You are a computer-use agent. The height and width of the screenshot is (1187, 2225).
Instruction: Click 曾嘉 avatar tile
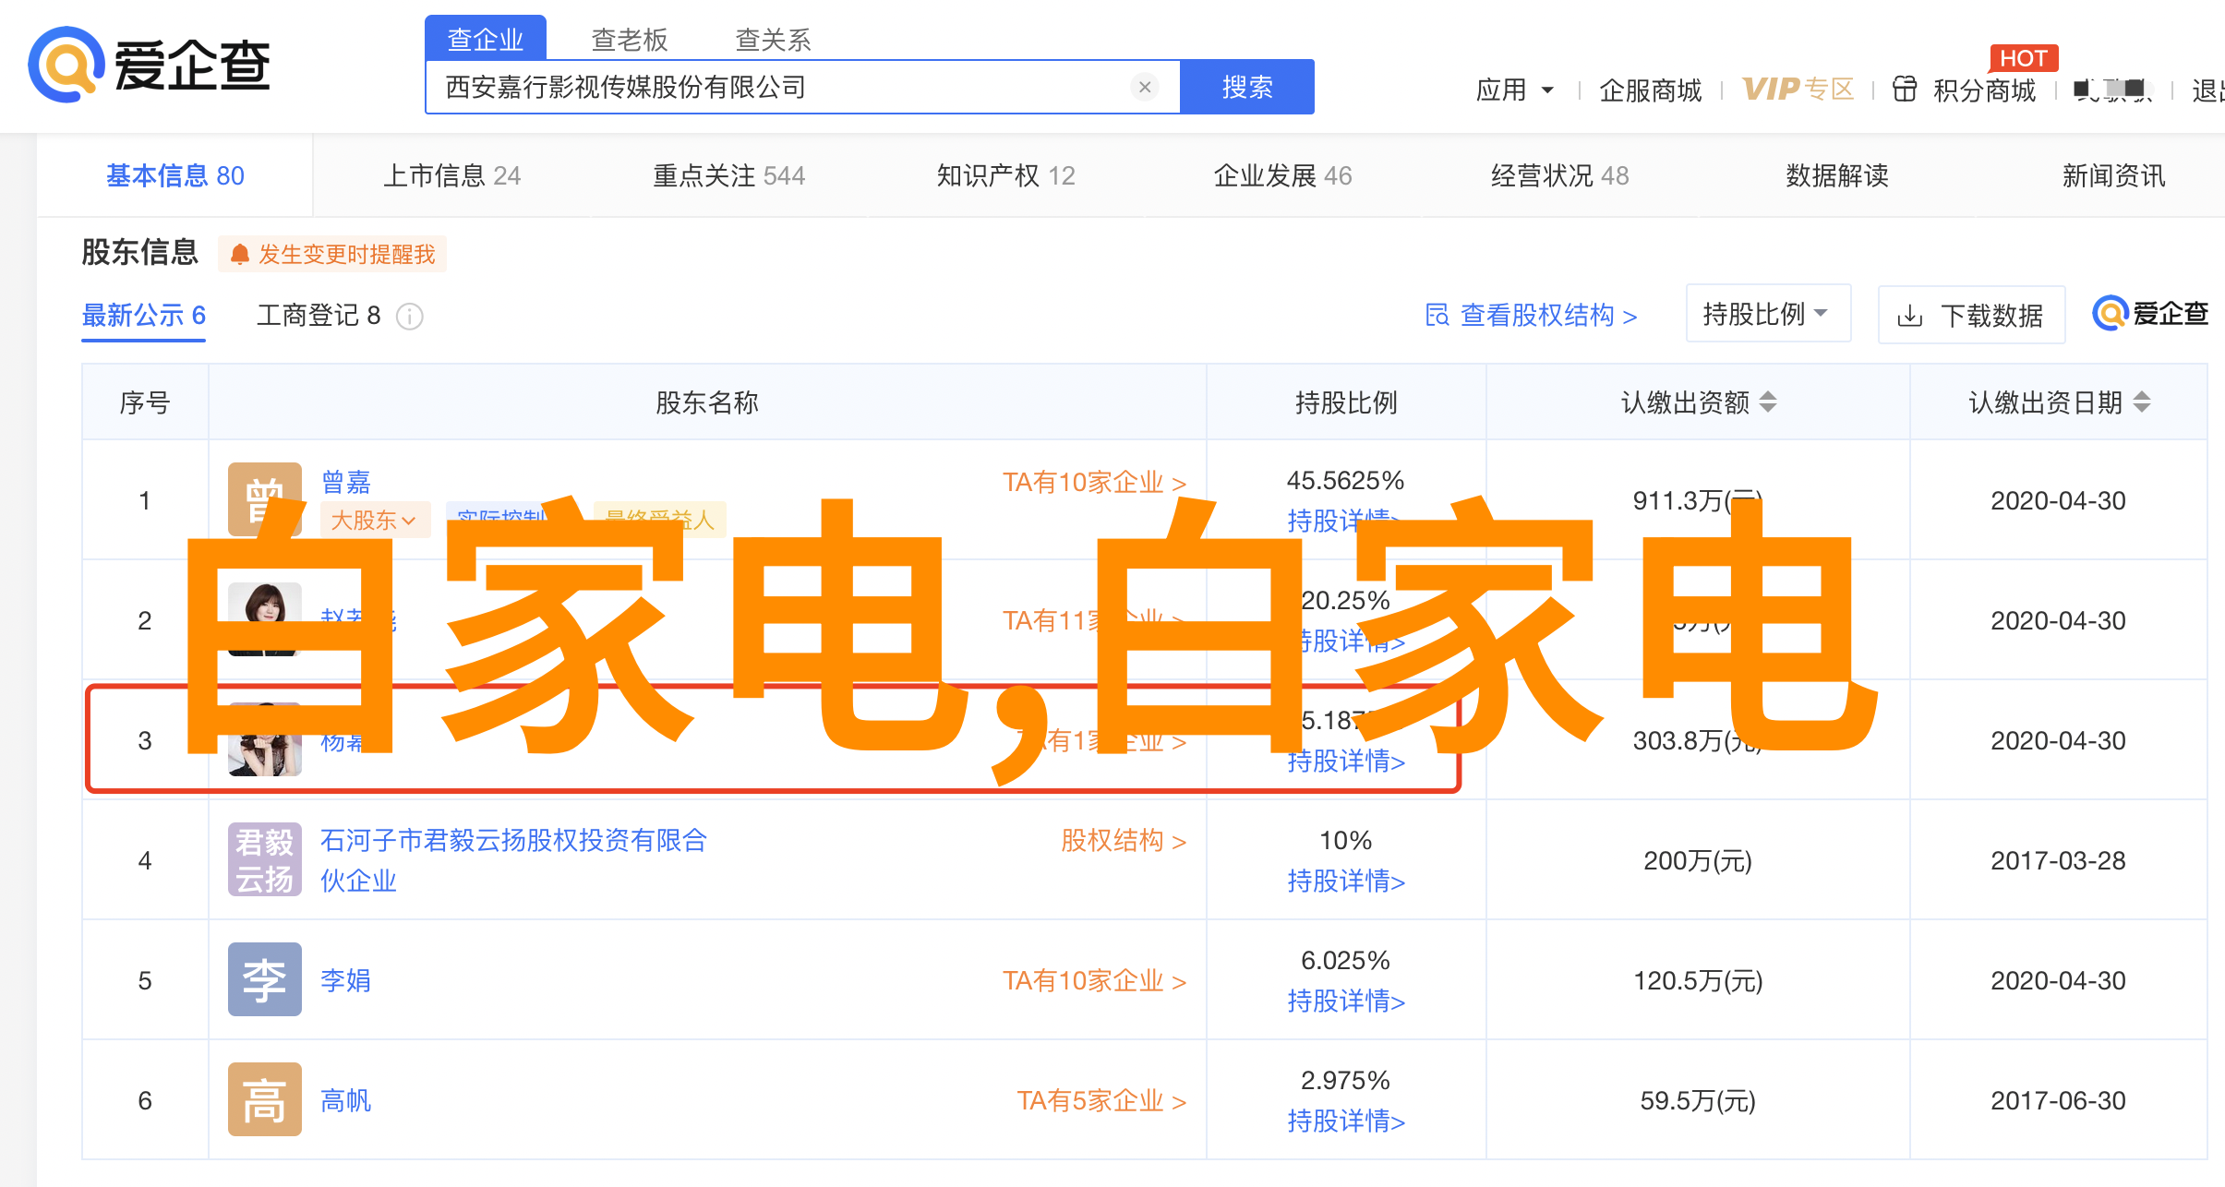click(265, 499)
